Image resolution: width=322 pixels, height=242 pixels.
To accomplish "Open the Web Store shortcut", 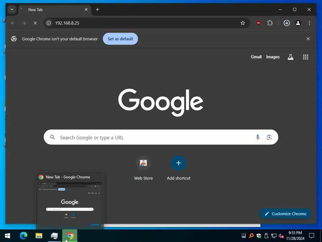I will coord(143,168).
